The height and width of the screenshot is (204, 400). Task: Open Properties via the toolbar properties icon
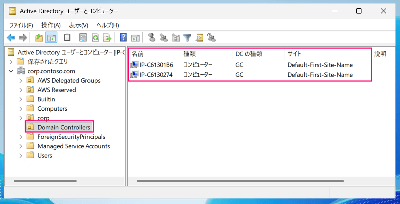[x=83, y=38]
